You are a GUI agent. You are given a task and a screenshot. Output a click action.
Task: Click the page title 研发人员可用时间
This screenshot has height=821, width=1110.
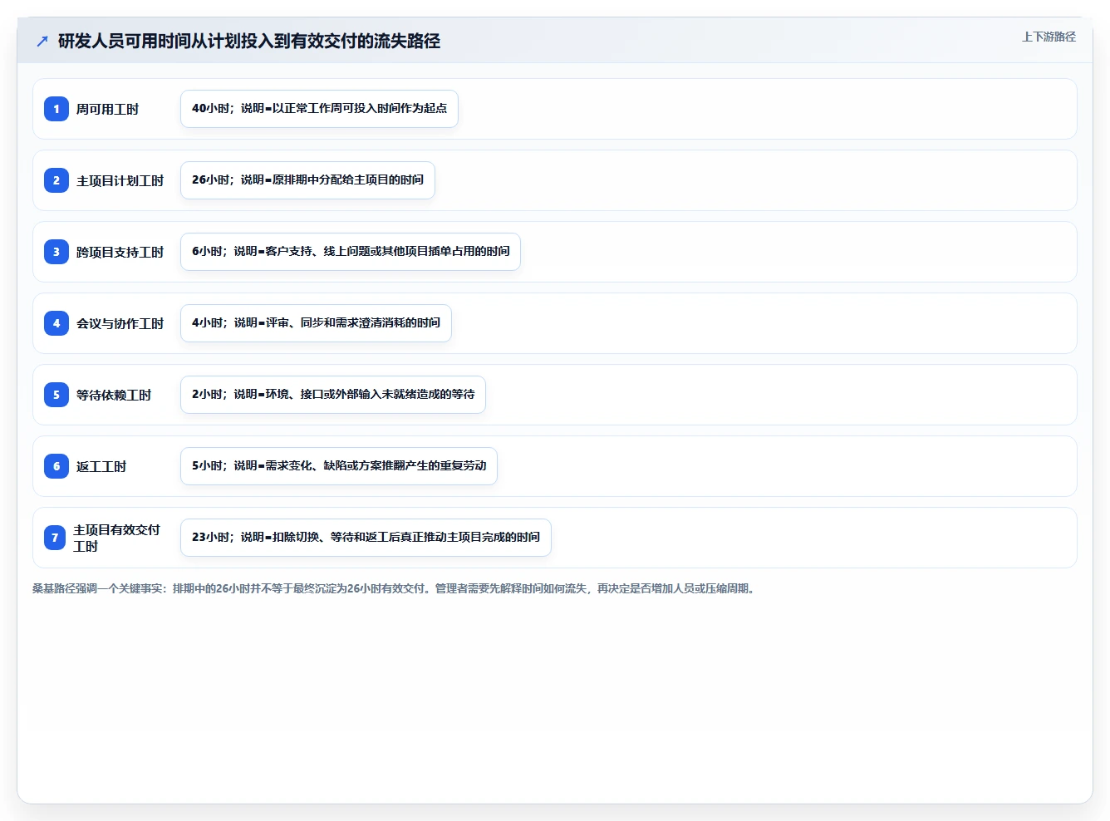click(x=249, y=41)
